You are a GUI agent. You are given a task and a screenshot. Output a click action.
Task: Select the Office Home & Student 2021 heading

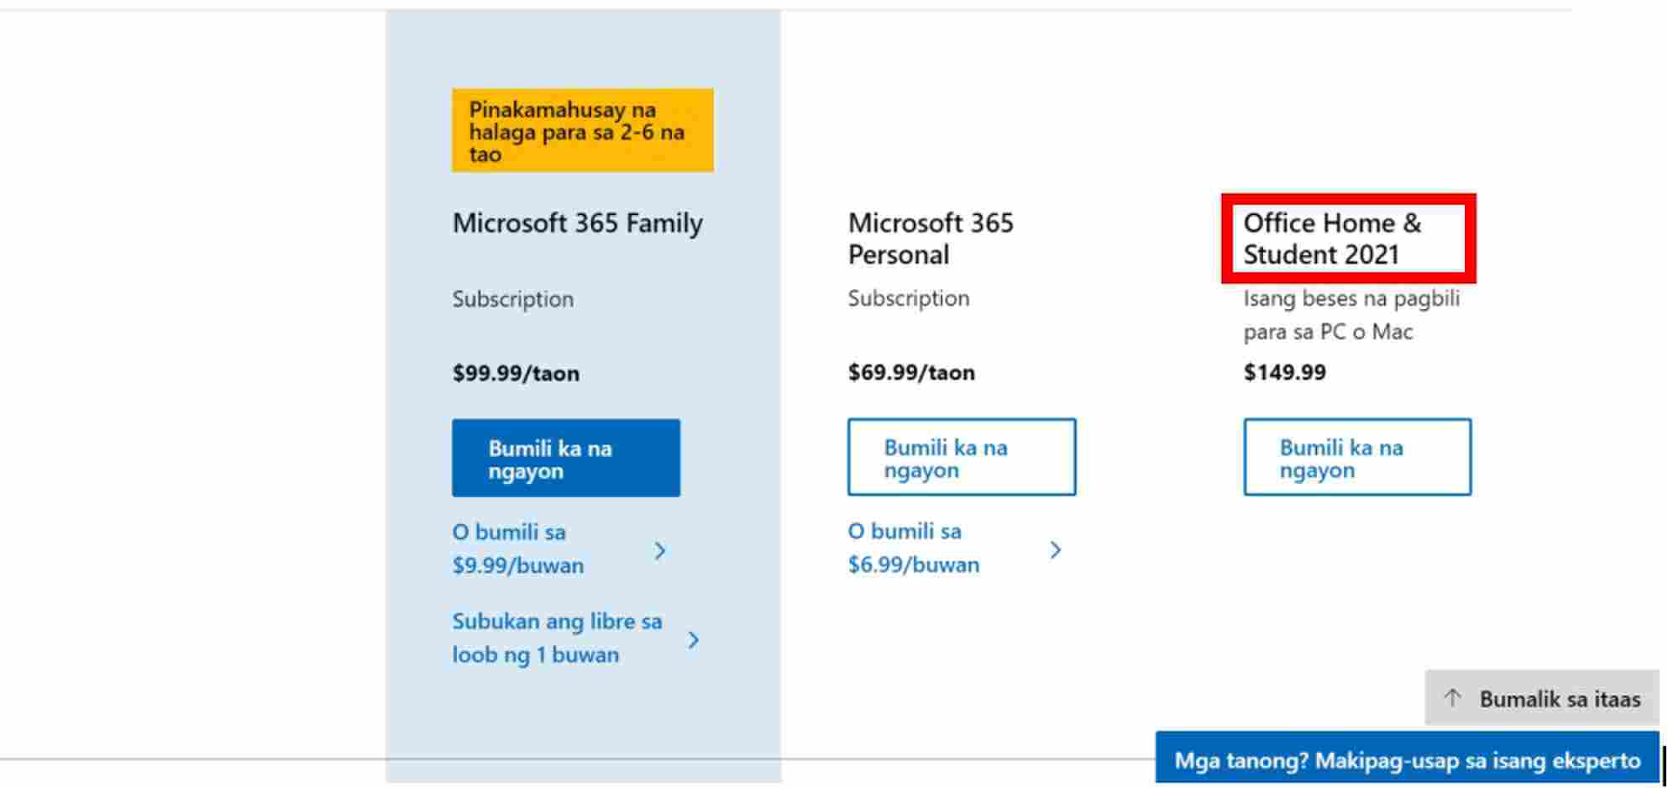tap(1331, 239)
